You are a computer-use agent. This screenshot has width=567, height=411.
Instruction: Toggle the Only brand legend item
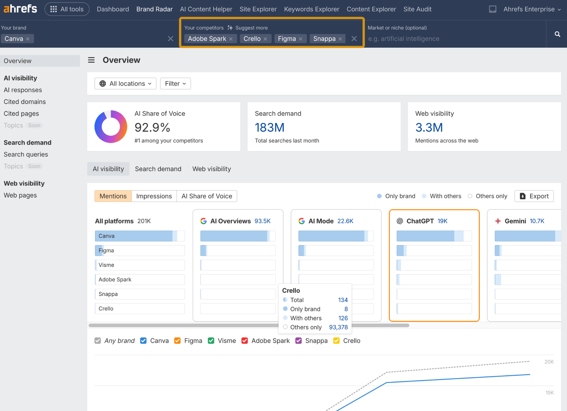click(396, 196)
